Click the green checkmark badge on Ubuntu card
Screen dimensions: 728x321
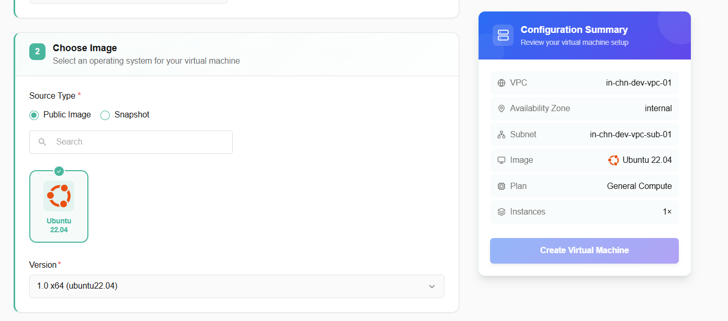[x=59, y=171]
